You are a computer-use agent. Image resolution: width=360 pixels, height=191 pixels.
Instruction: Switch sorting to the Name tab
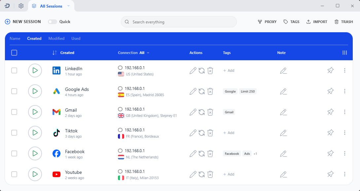[15, 39]
